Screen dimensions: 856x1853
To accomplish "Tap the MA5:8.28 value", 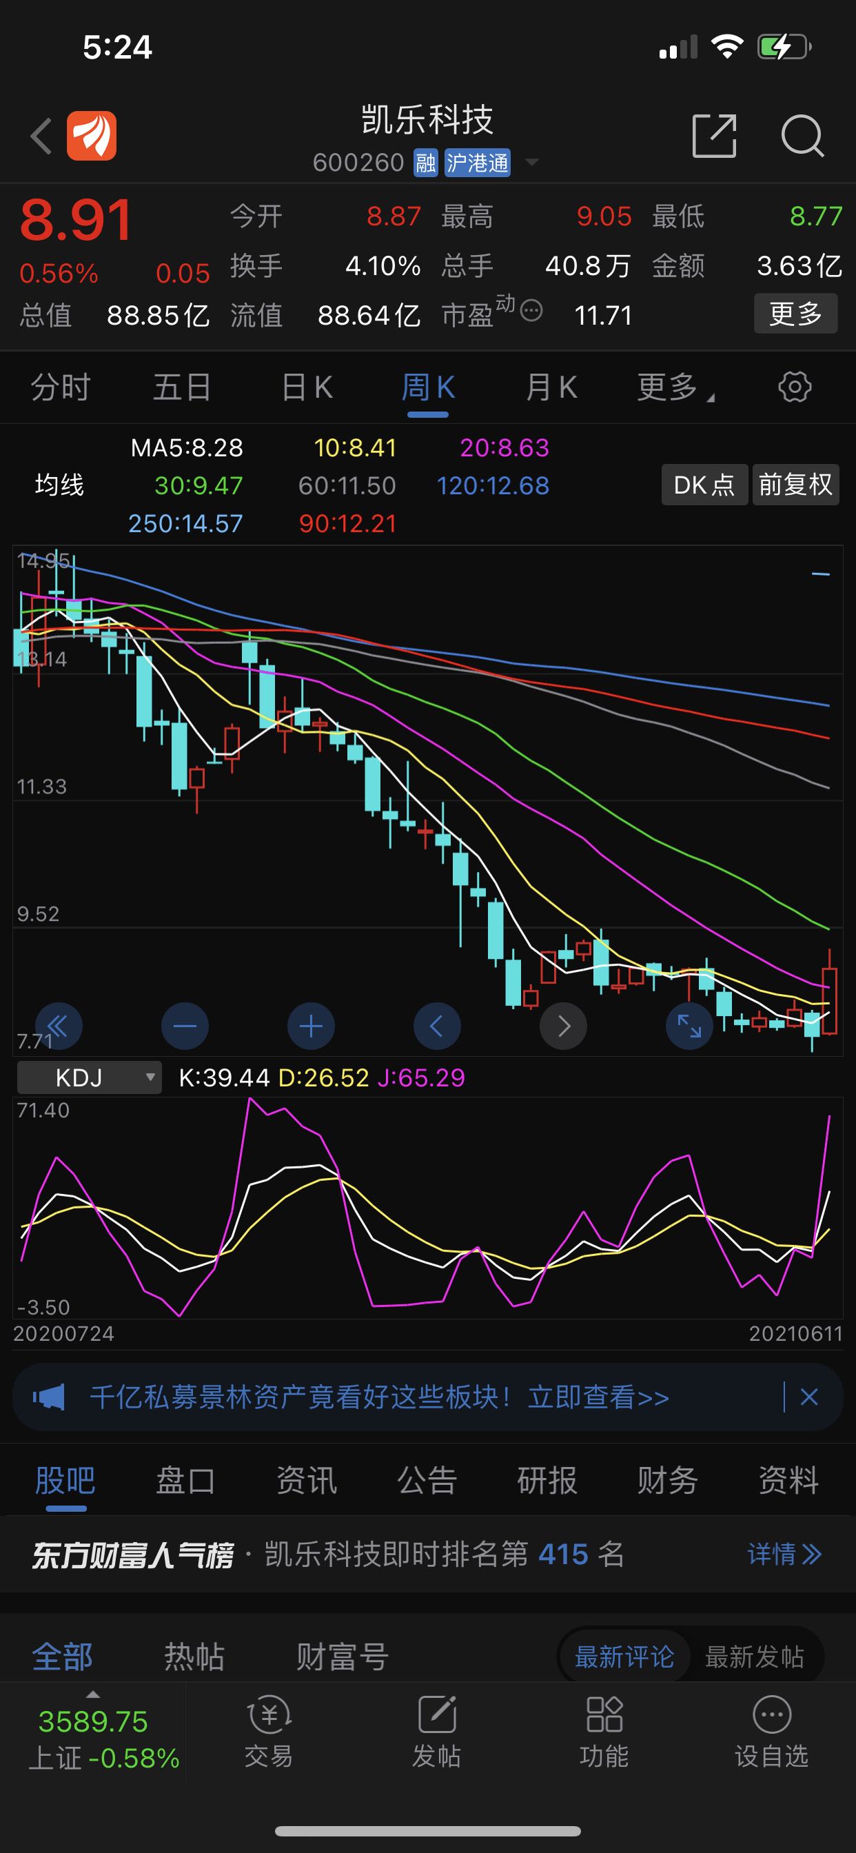I will click(187, 447).
